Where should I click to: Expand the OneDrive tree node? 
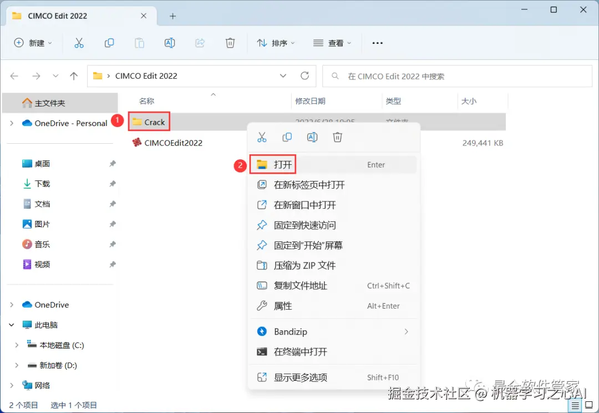(12, 305)
